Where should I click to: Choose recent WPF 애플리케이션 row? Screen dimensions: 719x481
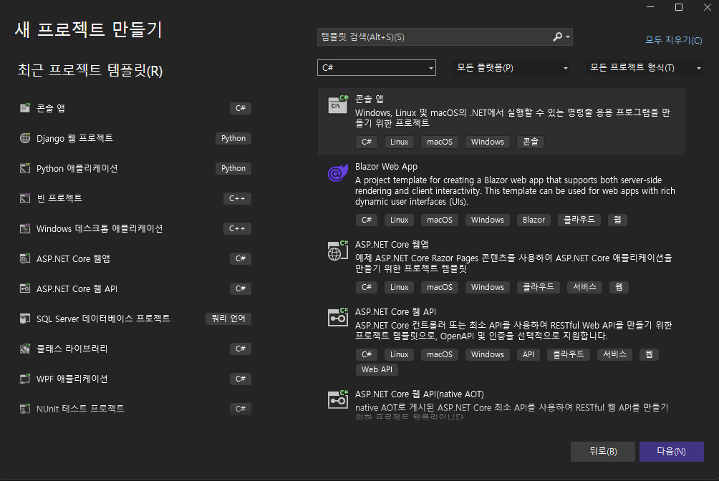click(135, 379)
